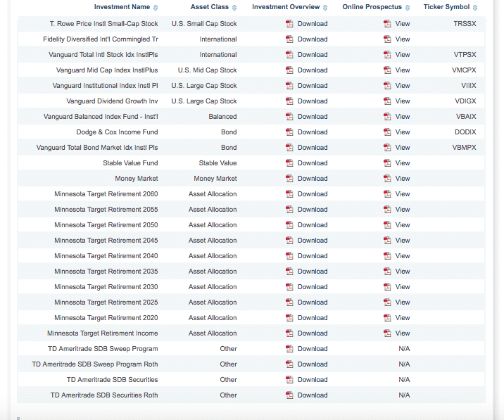Viewport: 504px width, 420px height.
Task: Click overview PDF icon for Target Retirement 2025
Action: click(x=289, y=303)
